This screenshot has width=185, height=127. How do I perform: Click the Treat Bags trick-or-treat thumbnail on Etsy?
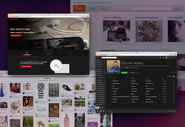click(x=117, y=31)
